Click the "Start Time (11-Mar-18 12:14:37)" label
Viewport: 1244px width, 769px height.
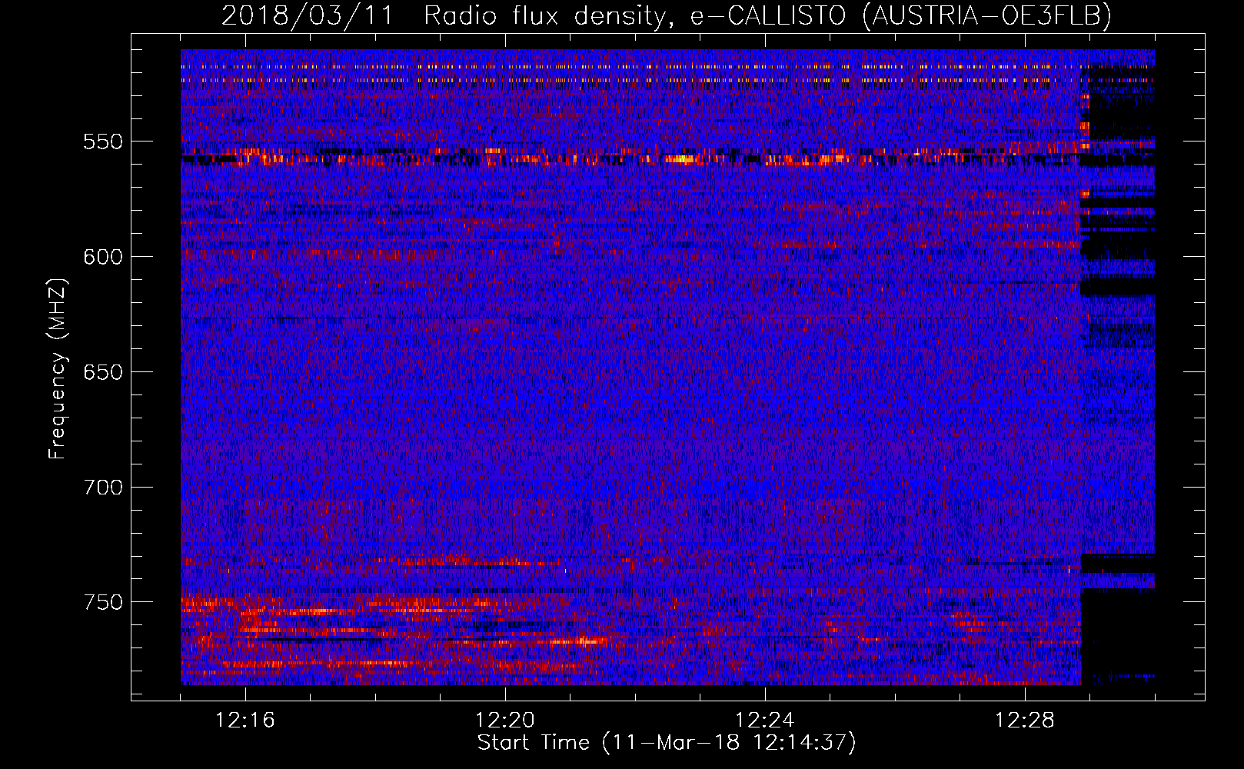click(x=667, y=743)
